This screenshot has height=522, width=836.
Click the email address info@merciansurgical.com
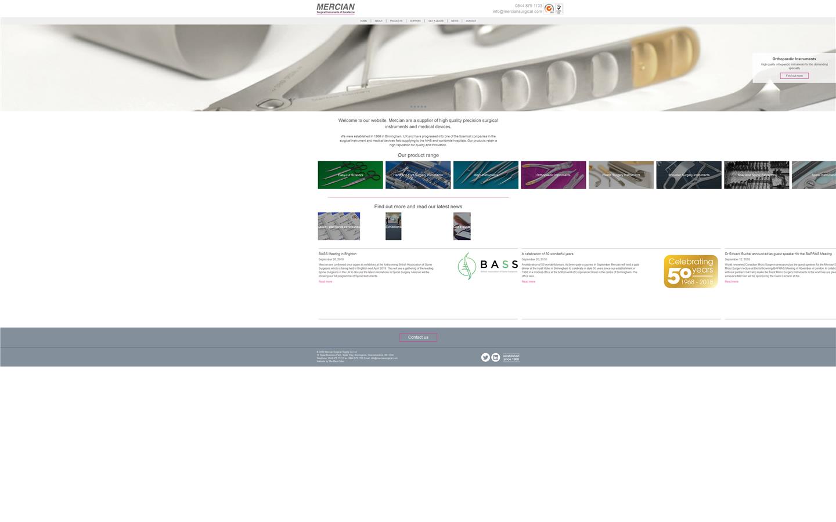517,11
